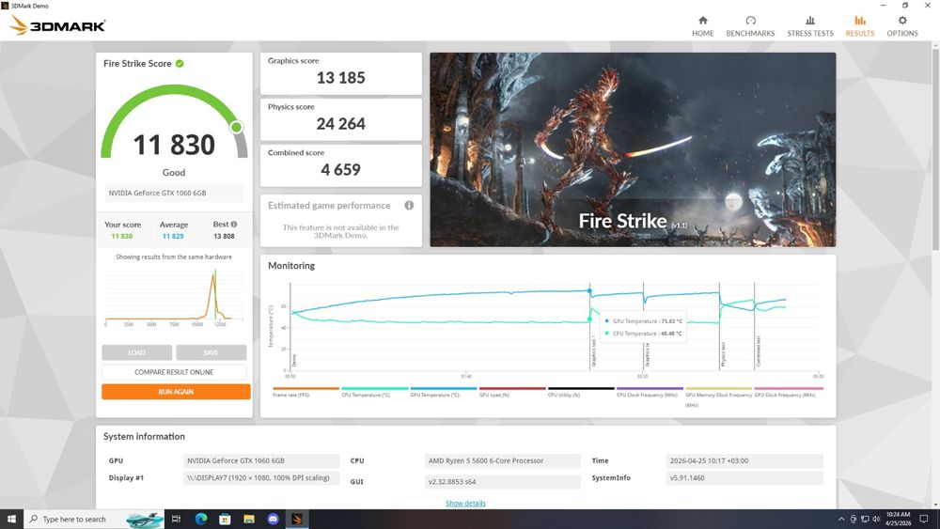Open Discord from taskbar
The height and width of the screenshot is (529, 940).
click(x=273, y=519)
